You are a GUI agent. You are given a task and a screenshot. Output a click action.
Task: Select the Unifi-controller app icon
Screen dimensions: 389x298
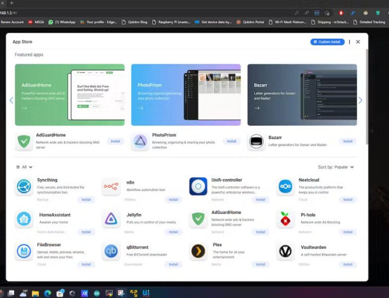(198, 186)
